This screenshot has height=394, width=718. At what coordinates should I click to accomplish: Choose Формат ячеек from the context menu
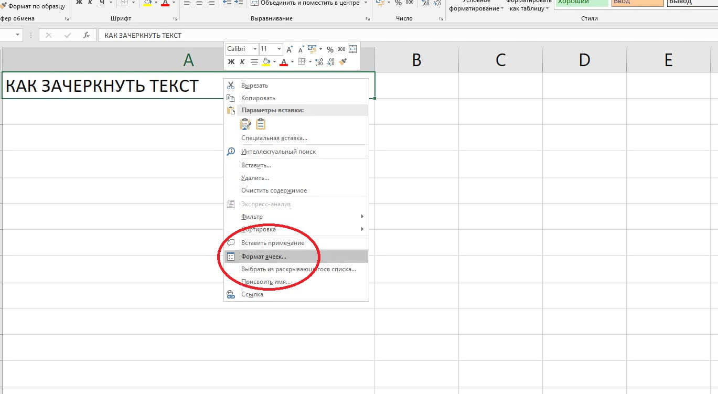[264, 257]
